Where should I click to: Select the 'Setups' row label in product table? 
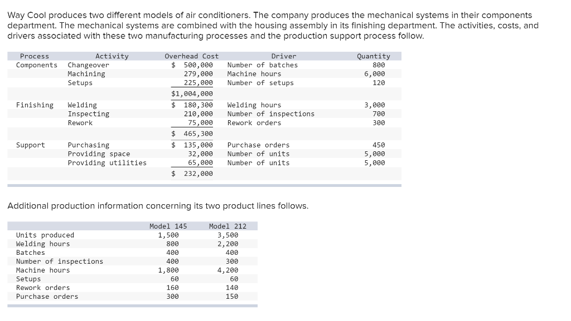[28, 279]
